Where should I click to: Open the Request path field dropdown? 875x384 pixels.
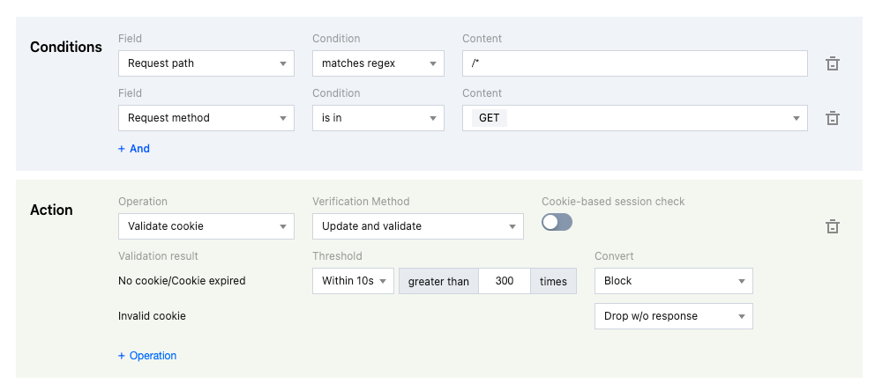(206, 63)
